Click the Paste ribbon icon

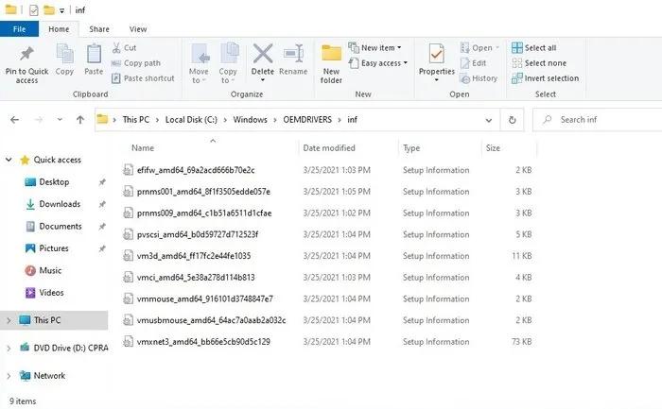[94, 54]
